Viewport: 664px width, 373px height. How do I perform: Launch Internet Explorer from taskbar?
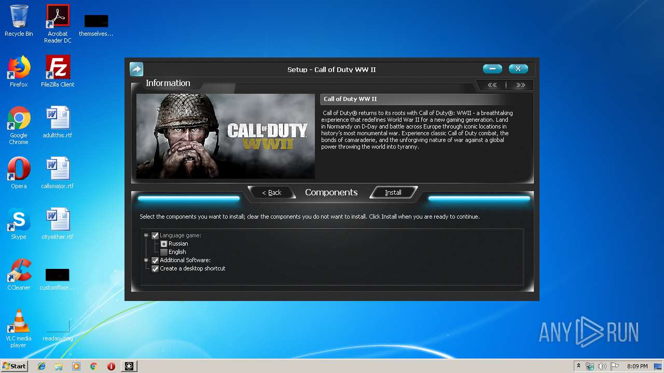point(41,366)
